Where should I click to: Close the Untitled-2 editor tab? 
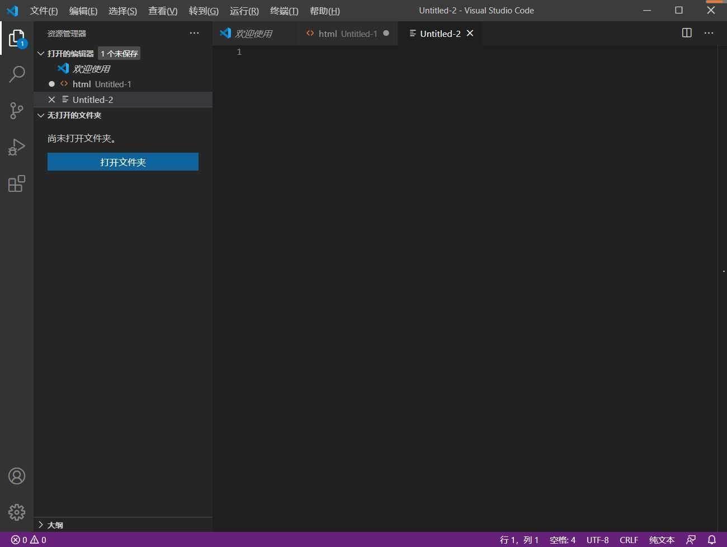click(470, 34)
